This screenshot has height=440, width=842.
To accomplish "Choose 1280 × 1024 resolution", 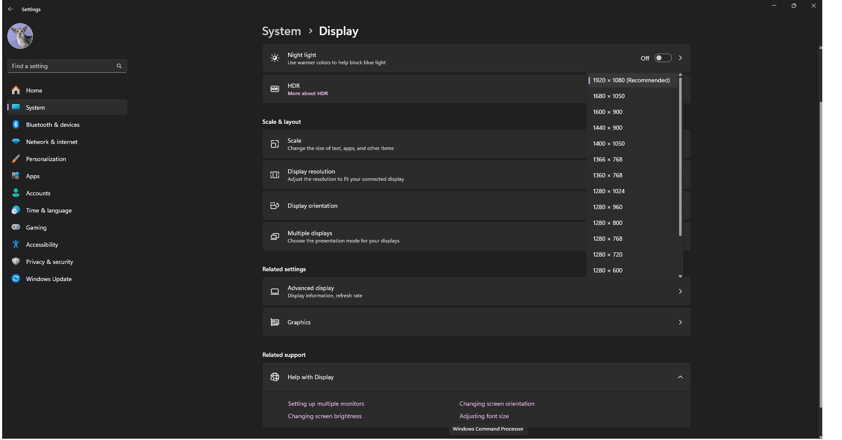I will pos(633,191).
